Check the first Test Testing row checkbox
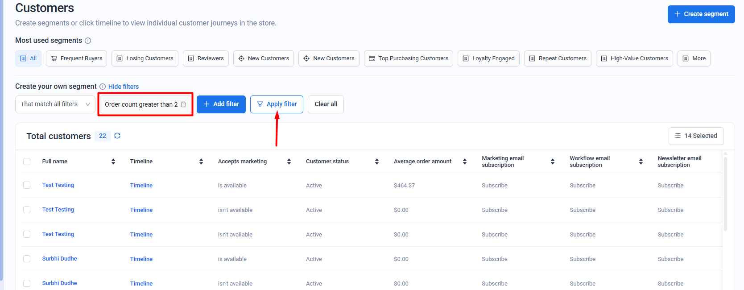The height and width of the screenshot is (290, 744). click(x=27, y=185)
